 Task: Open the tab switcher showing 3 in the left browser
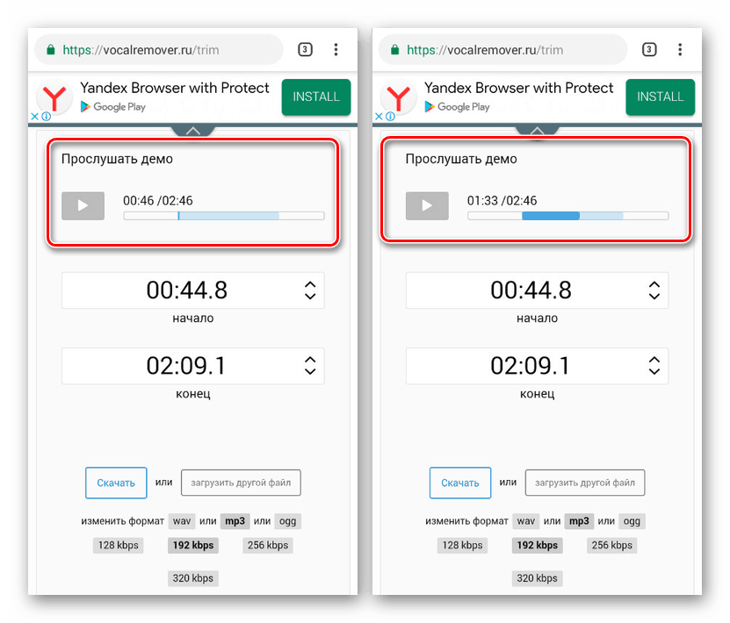click(x=305, y=49)
